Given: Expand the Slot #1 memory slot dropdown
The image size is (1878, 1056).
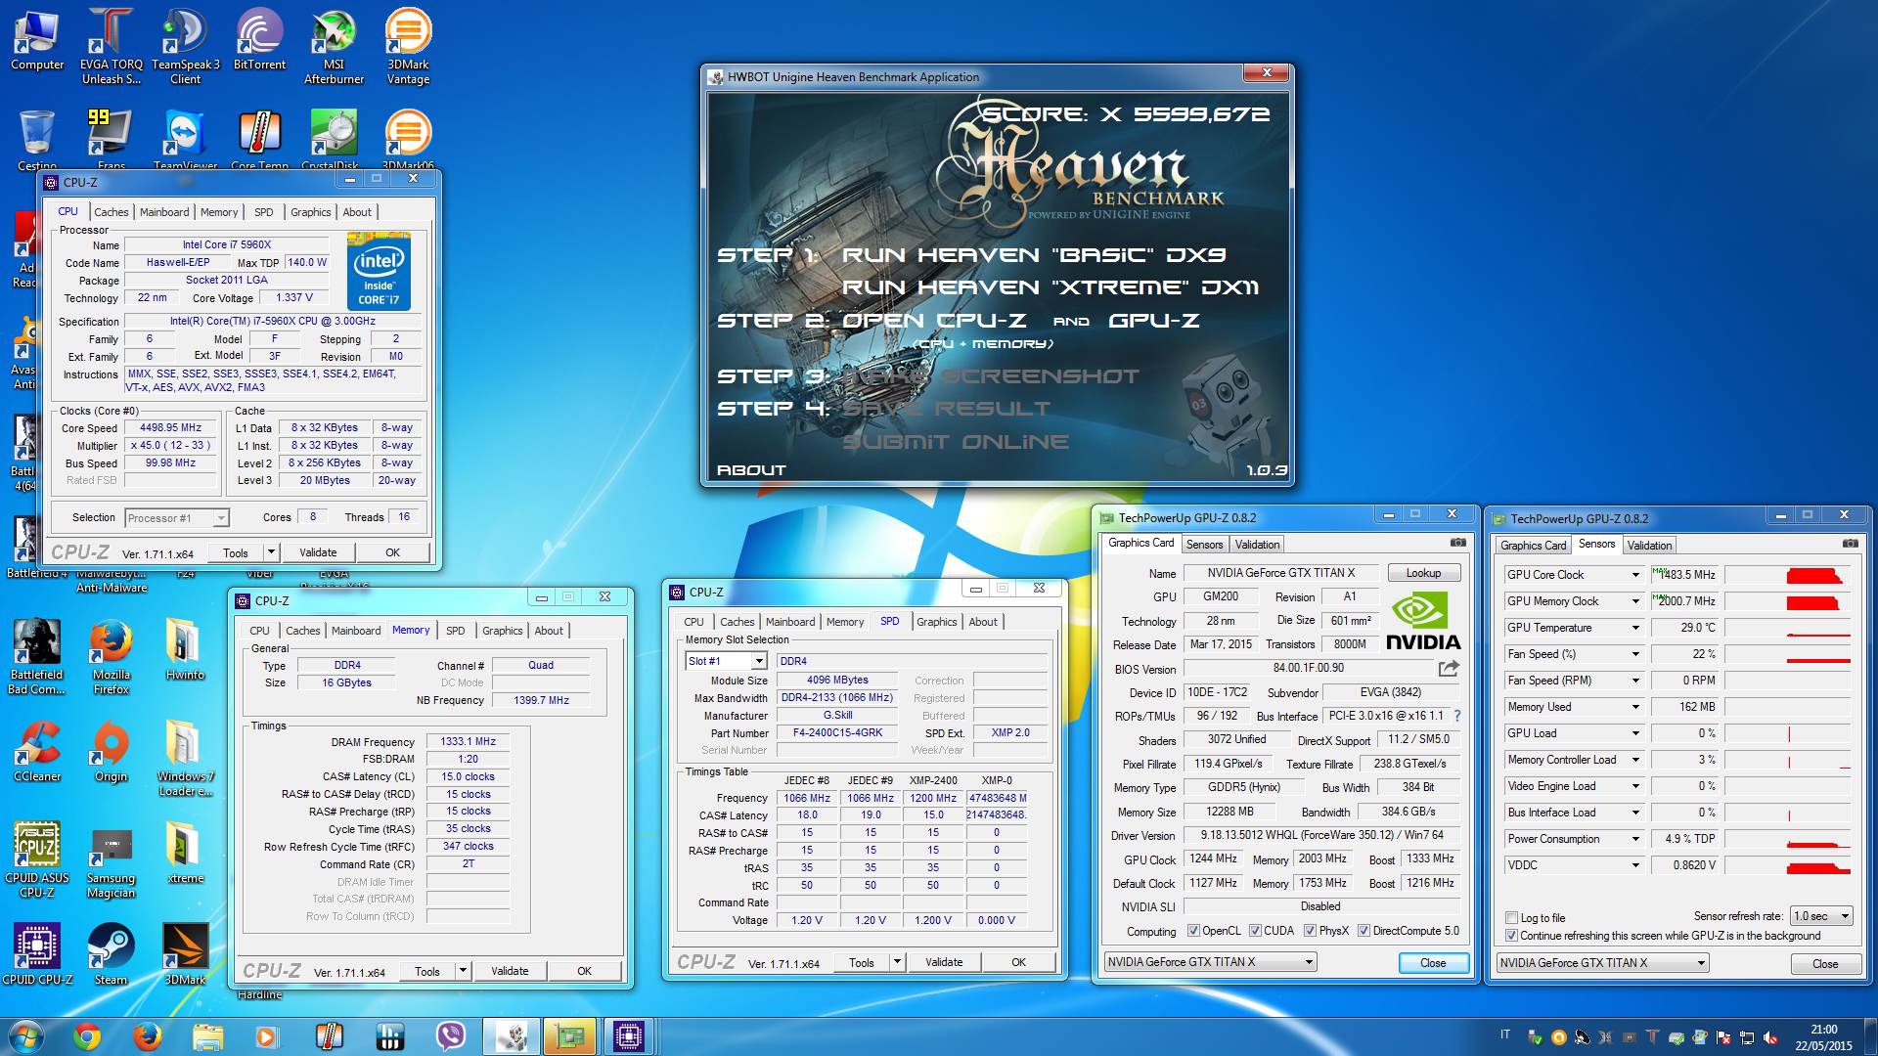Looking at the screenshot, I should [x=727, y=661].
